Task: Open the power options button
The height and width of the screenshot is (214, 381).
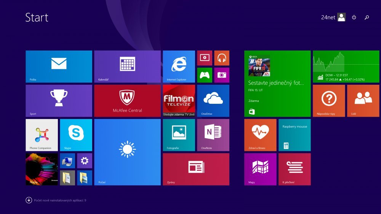Action: tap(354, 17)
